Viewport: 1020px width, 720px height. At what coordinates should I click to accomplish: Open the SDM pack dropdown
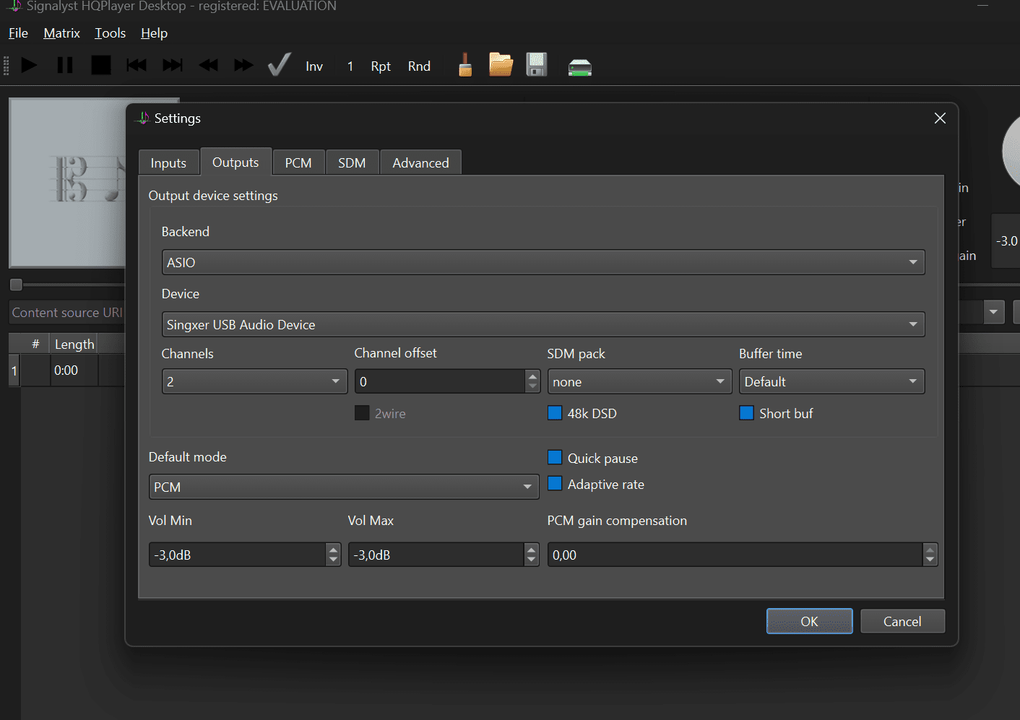coord(639,381)
